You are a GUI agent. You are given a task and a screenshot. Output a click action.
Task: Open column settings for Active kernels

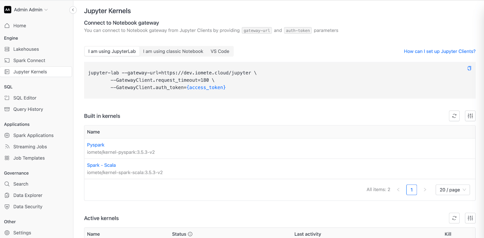[470, 218]
